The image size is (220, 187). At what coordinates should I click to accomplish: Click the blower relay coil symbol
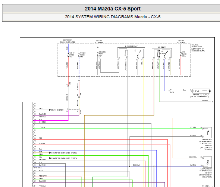coord(126,53)
